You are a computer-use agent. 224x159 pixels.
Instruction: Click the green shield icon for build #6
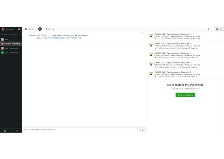click(x=151, y=35)
